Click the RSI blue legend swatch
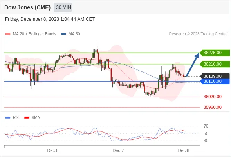This screenshot has width=231, height=157. tap(8, 118)
